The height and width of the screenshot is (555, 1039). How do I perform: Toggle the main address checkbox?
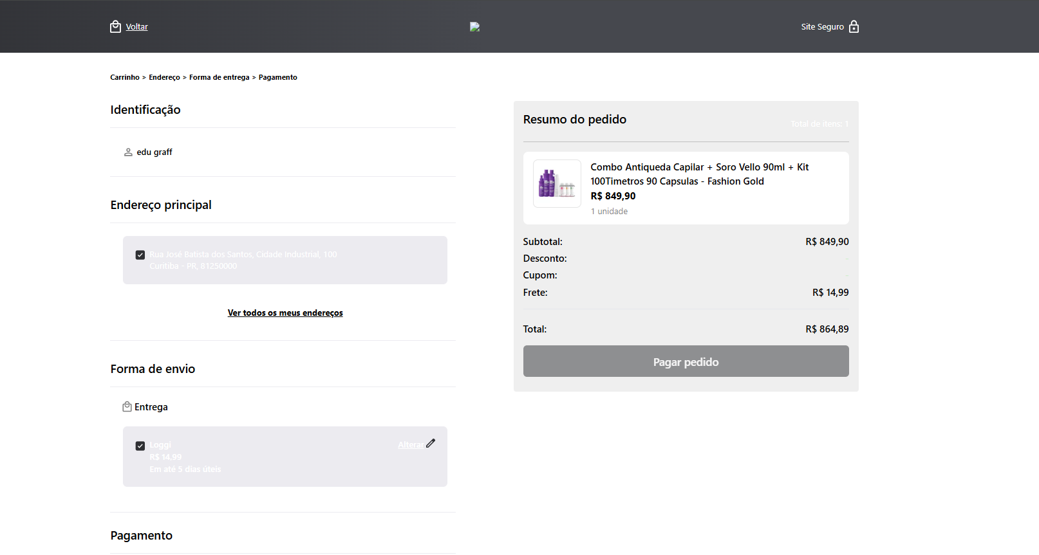140,255
